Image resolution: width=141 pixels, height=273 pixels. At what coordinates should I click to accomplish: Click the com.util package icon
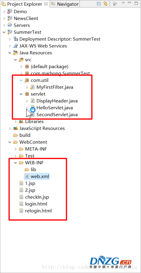tap(27, 80)
